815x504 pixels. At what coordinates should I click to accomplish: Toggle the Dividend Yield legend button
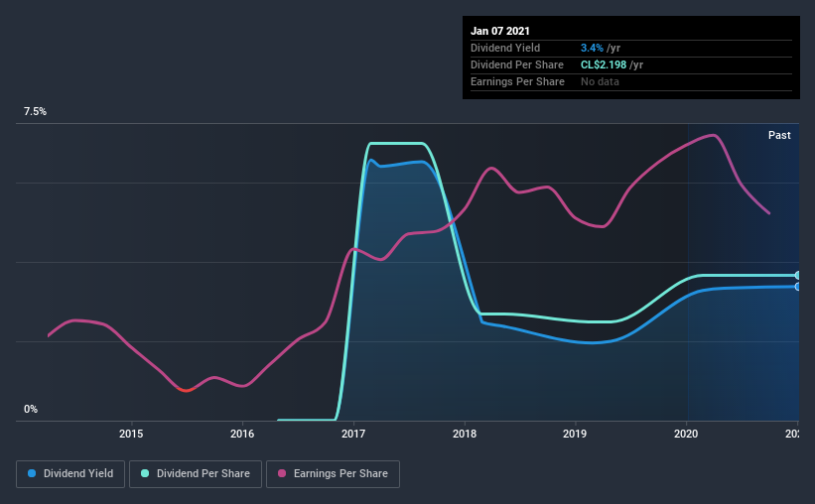click(70, 474)
